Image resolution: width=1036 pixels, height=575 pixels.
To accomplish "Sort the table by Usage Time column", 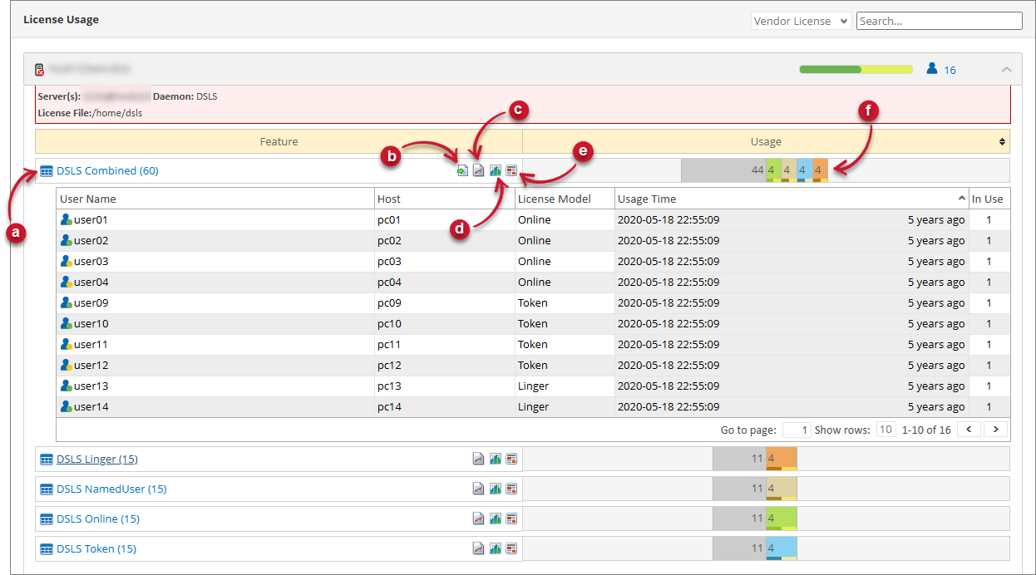I will click(x=792, y=199).
